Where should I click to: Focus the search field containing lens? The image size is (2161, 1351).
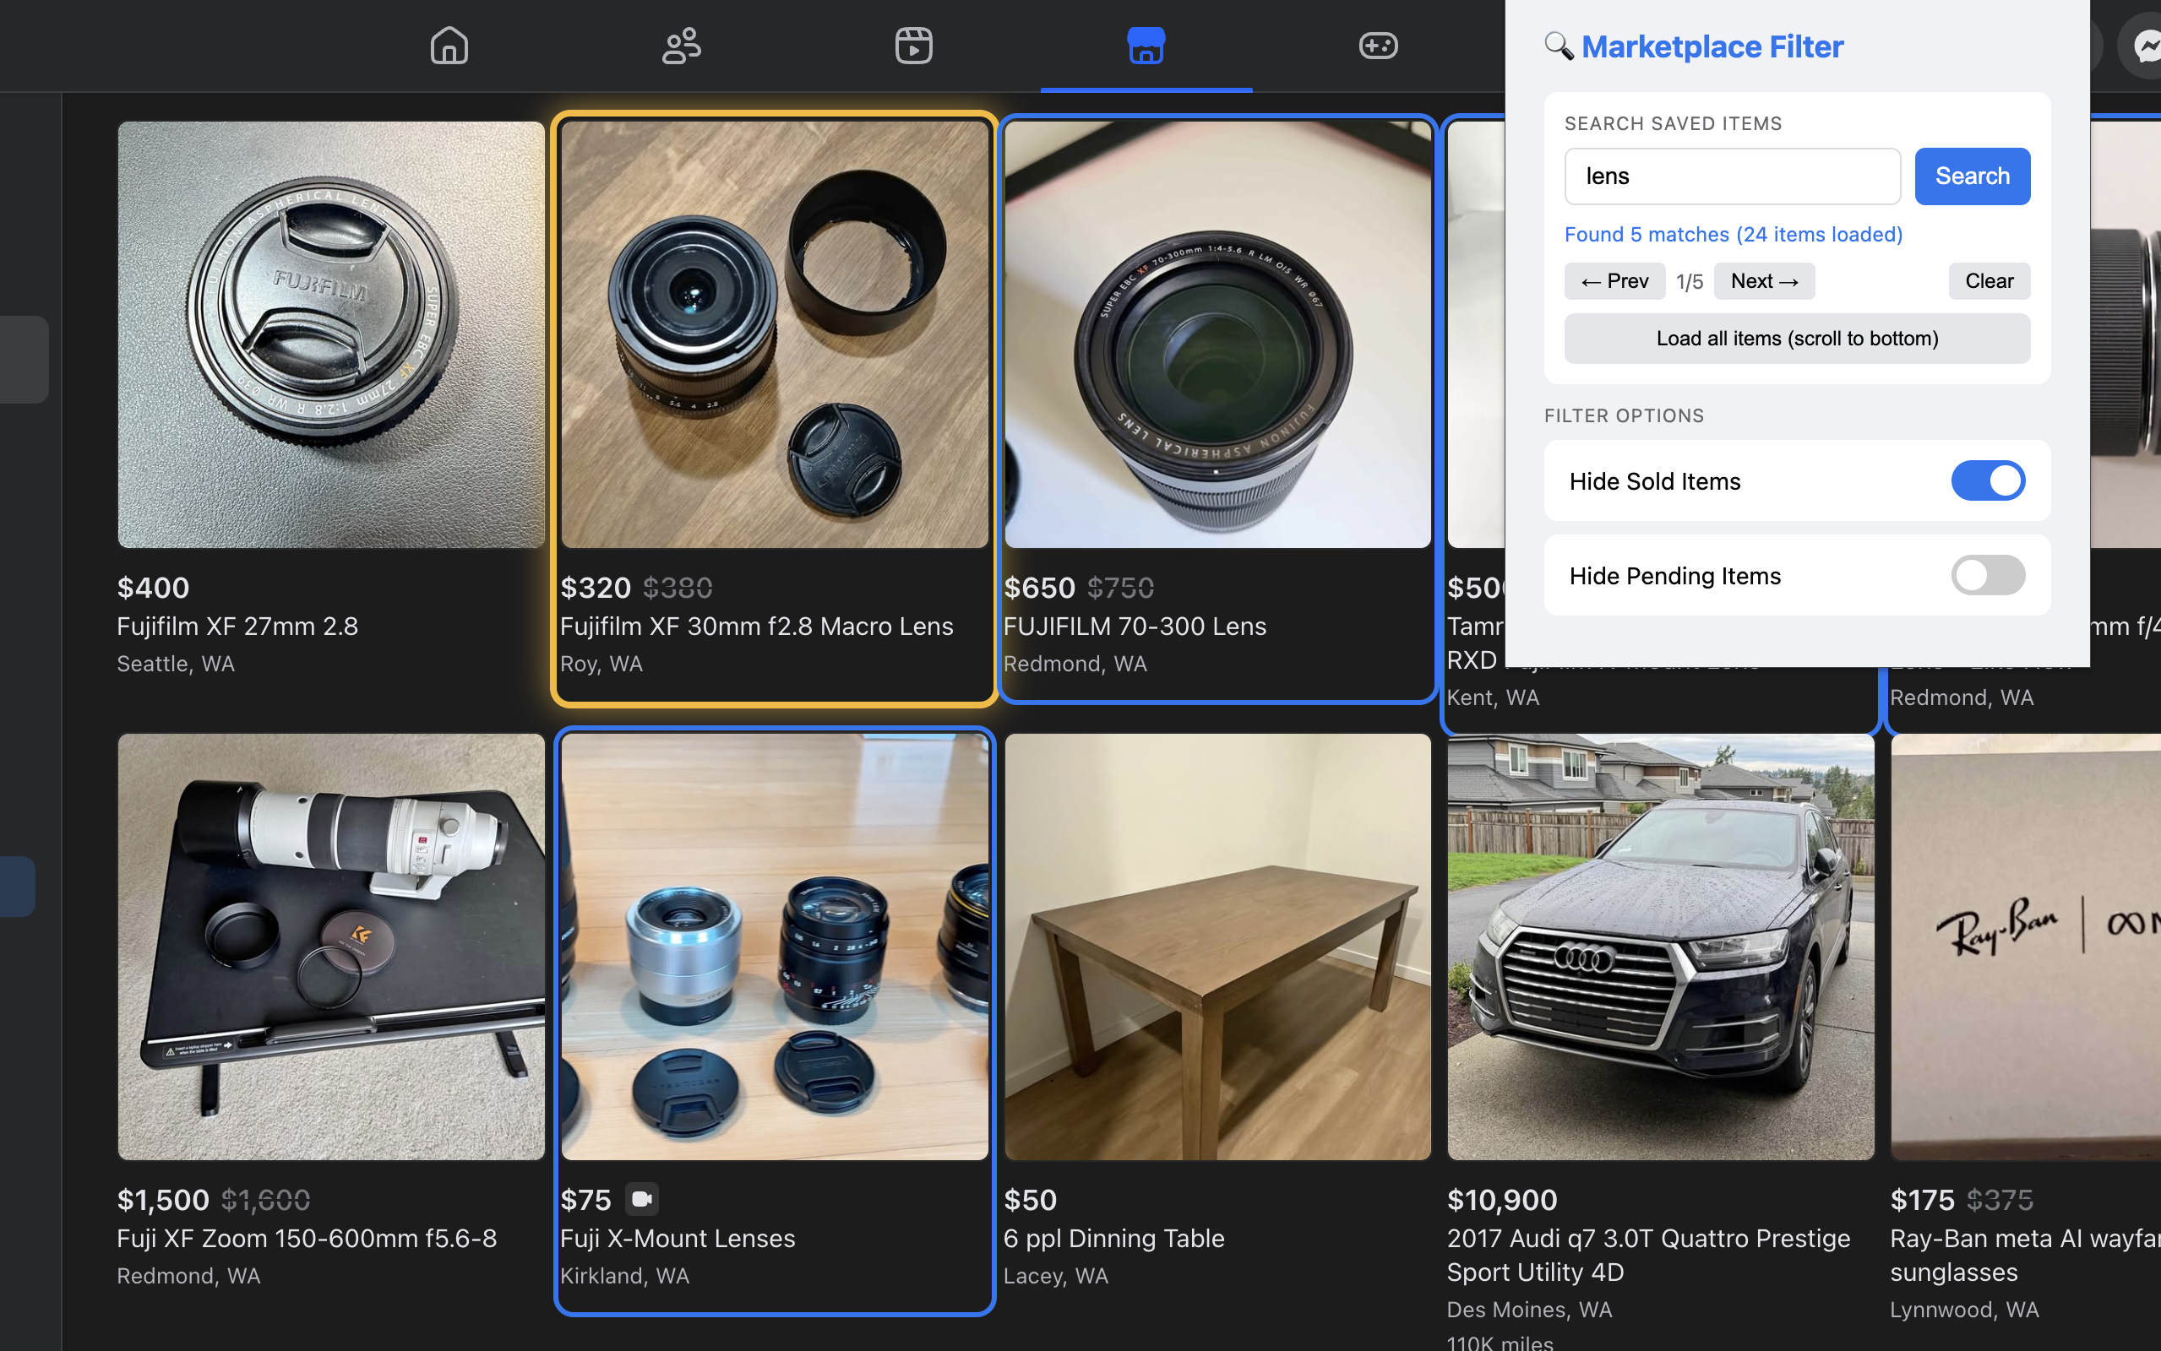(1731, 176)
